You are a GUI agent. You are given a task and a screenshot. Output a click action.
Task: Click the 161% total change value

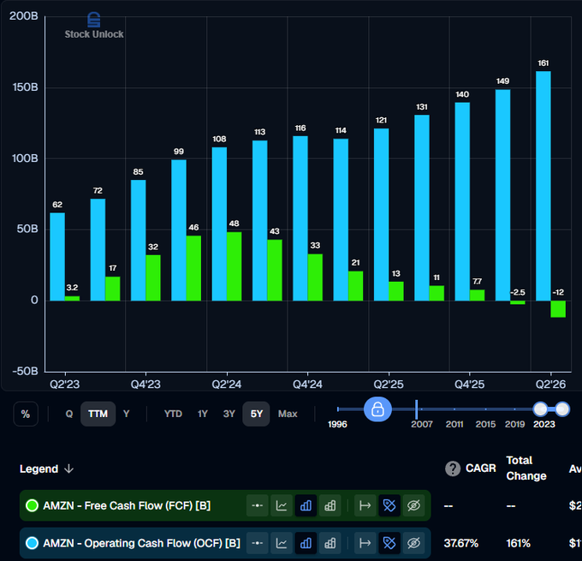(518, 544)
